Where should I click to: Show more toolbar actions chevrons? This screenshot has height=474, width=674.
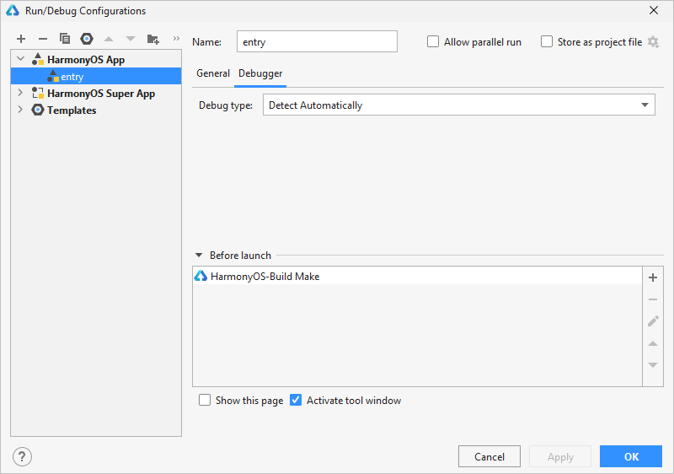coord(176,39)
